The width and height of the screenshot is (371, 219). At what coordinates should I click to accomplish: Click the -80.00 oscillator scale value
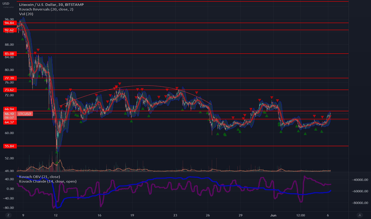pyautogui.click(x=8, y=207)
